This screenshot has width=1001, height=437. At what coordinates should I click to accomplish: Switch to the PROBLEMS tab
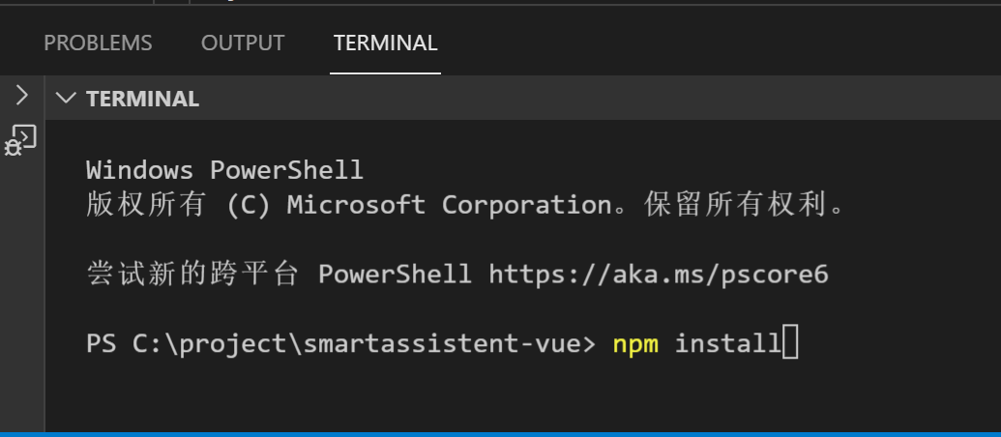(x=98, y=43)
